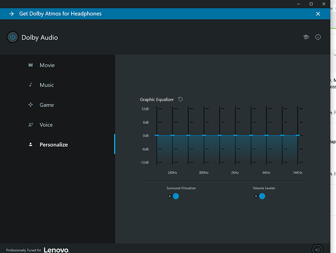
Task: Select the Music profile tab
Action: coord(47,85)
